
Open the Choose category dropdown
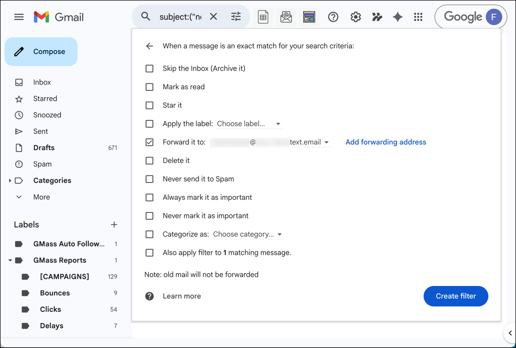coord(247,234)
